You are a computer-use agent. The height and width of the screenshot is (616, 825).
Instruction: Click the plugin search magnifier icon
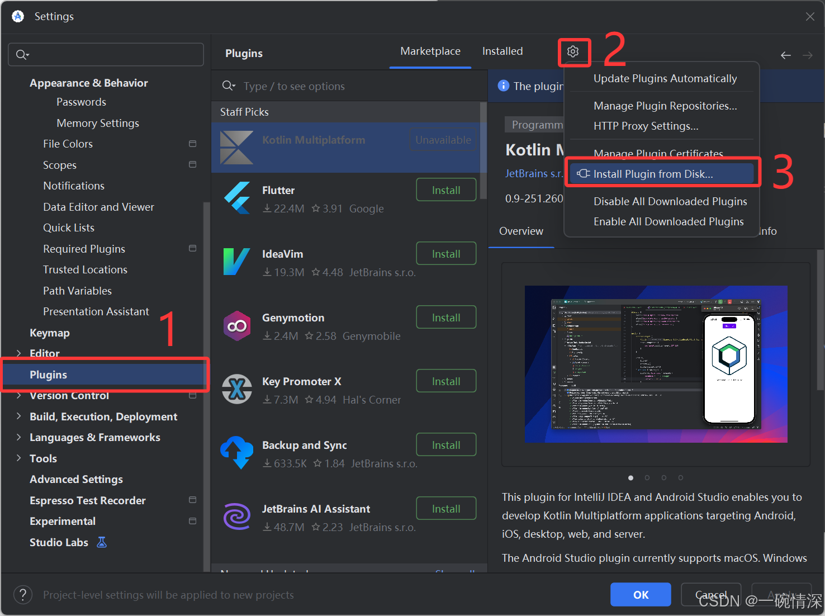click(229, 86)
